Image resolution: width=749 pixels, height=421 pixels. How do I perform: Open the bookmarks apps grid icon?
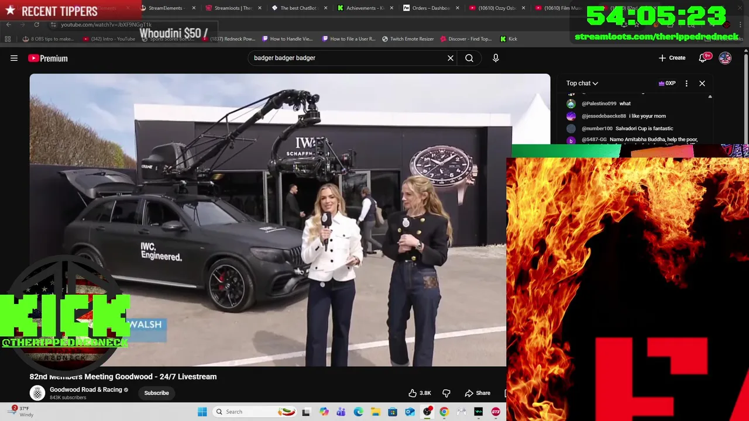8,39
